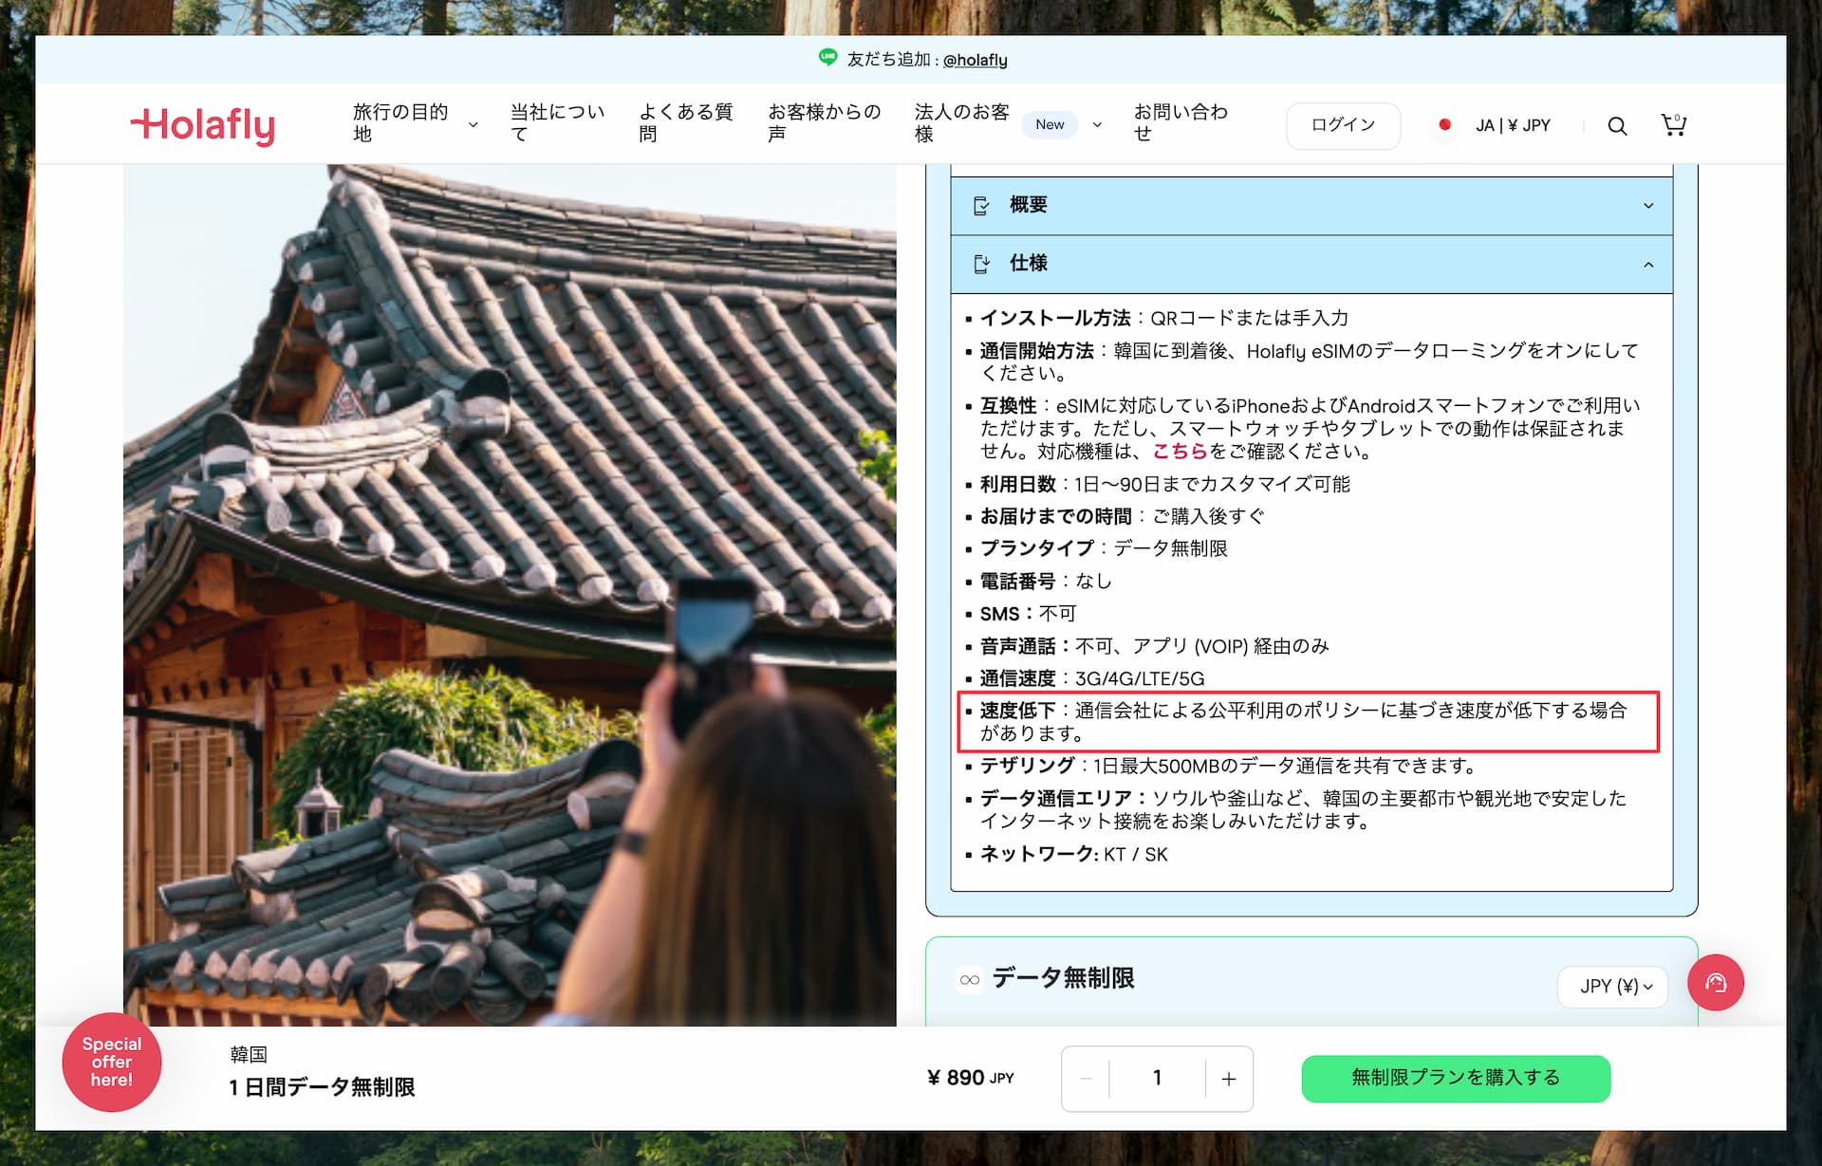1822x1166 pixels.
Task: Click the quantity increase plus stepper
Action: point(1228,1079)
